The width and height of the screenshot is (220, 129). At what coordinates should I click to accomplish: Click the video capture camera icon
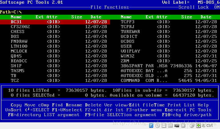(177, 126)
